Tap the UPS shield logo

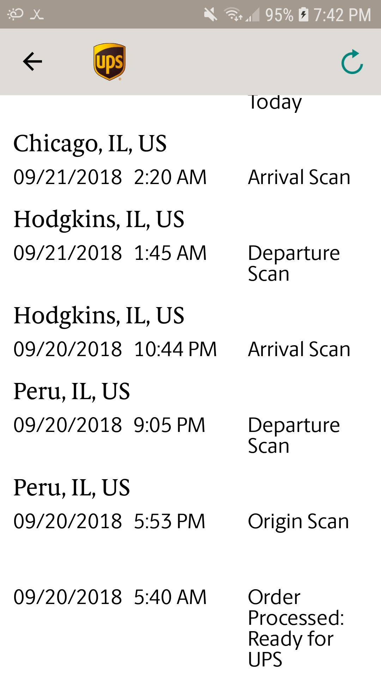(110, 62)
